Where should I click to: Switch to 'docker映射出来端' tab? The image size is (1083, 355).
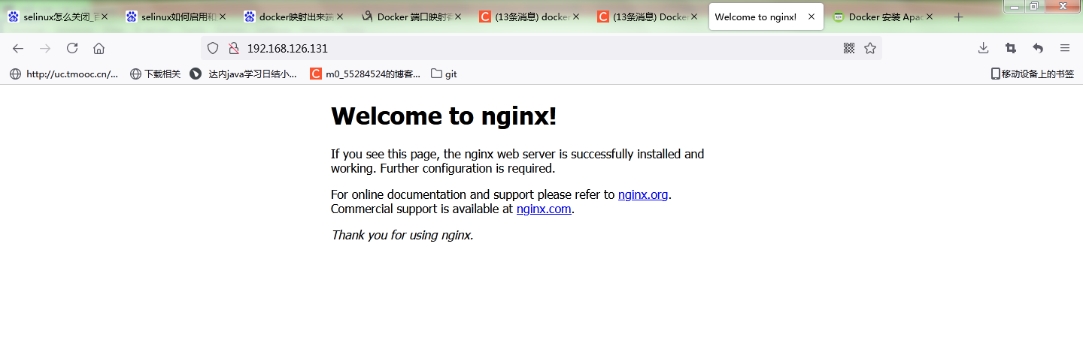click(293, 17)
